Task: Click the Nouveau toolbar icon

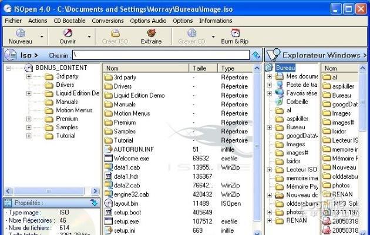Action: [x=21, y=33]
